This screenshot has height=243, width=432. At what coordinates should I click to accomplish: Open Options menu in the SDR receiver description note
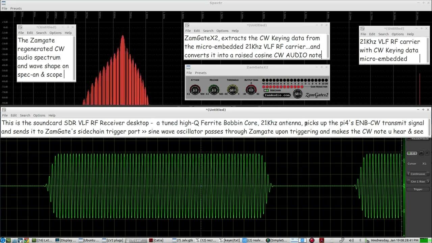(x=39, y=115)
